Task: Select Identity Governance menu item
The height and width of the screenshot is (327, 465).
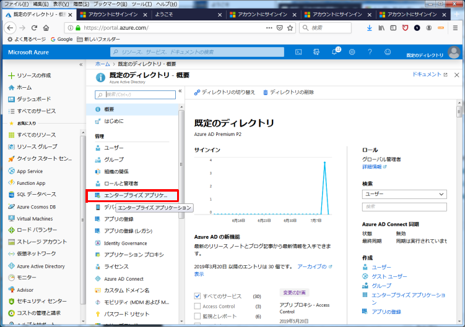Action: [x=132, y=243]
